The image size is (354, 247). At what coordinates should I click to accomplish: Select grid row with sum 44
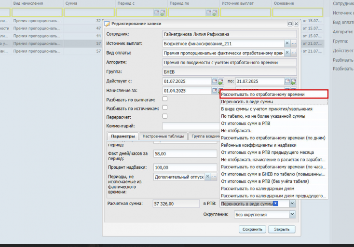point(51,36)
